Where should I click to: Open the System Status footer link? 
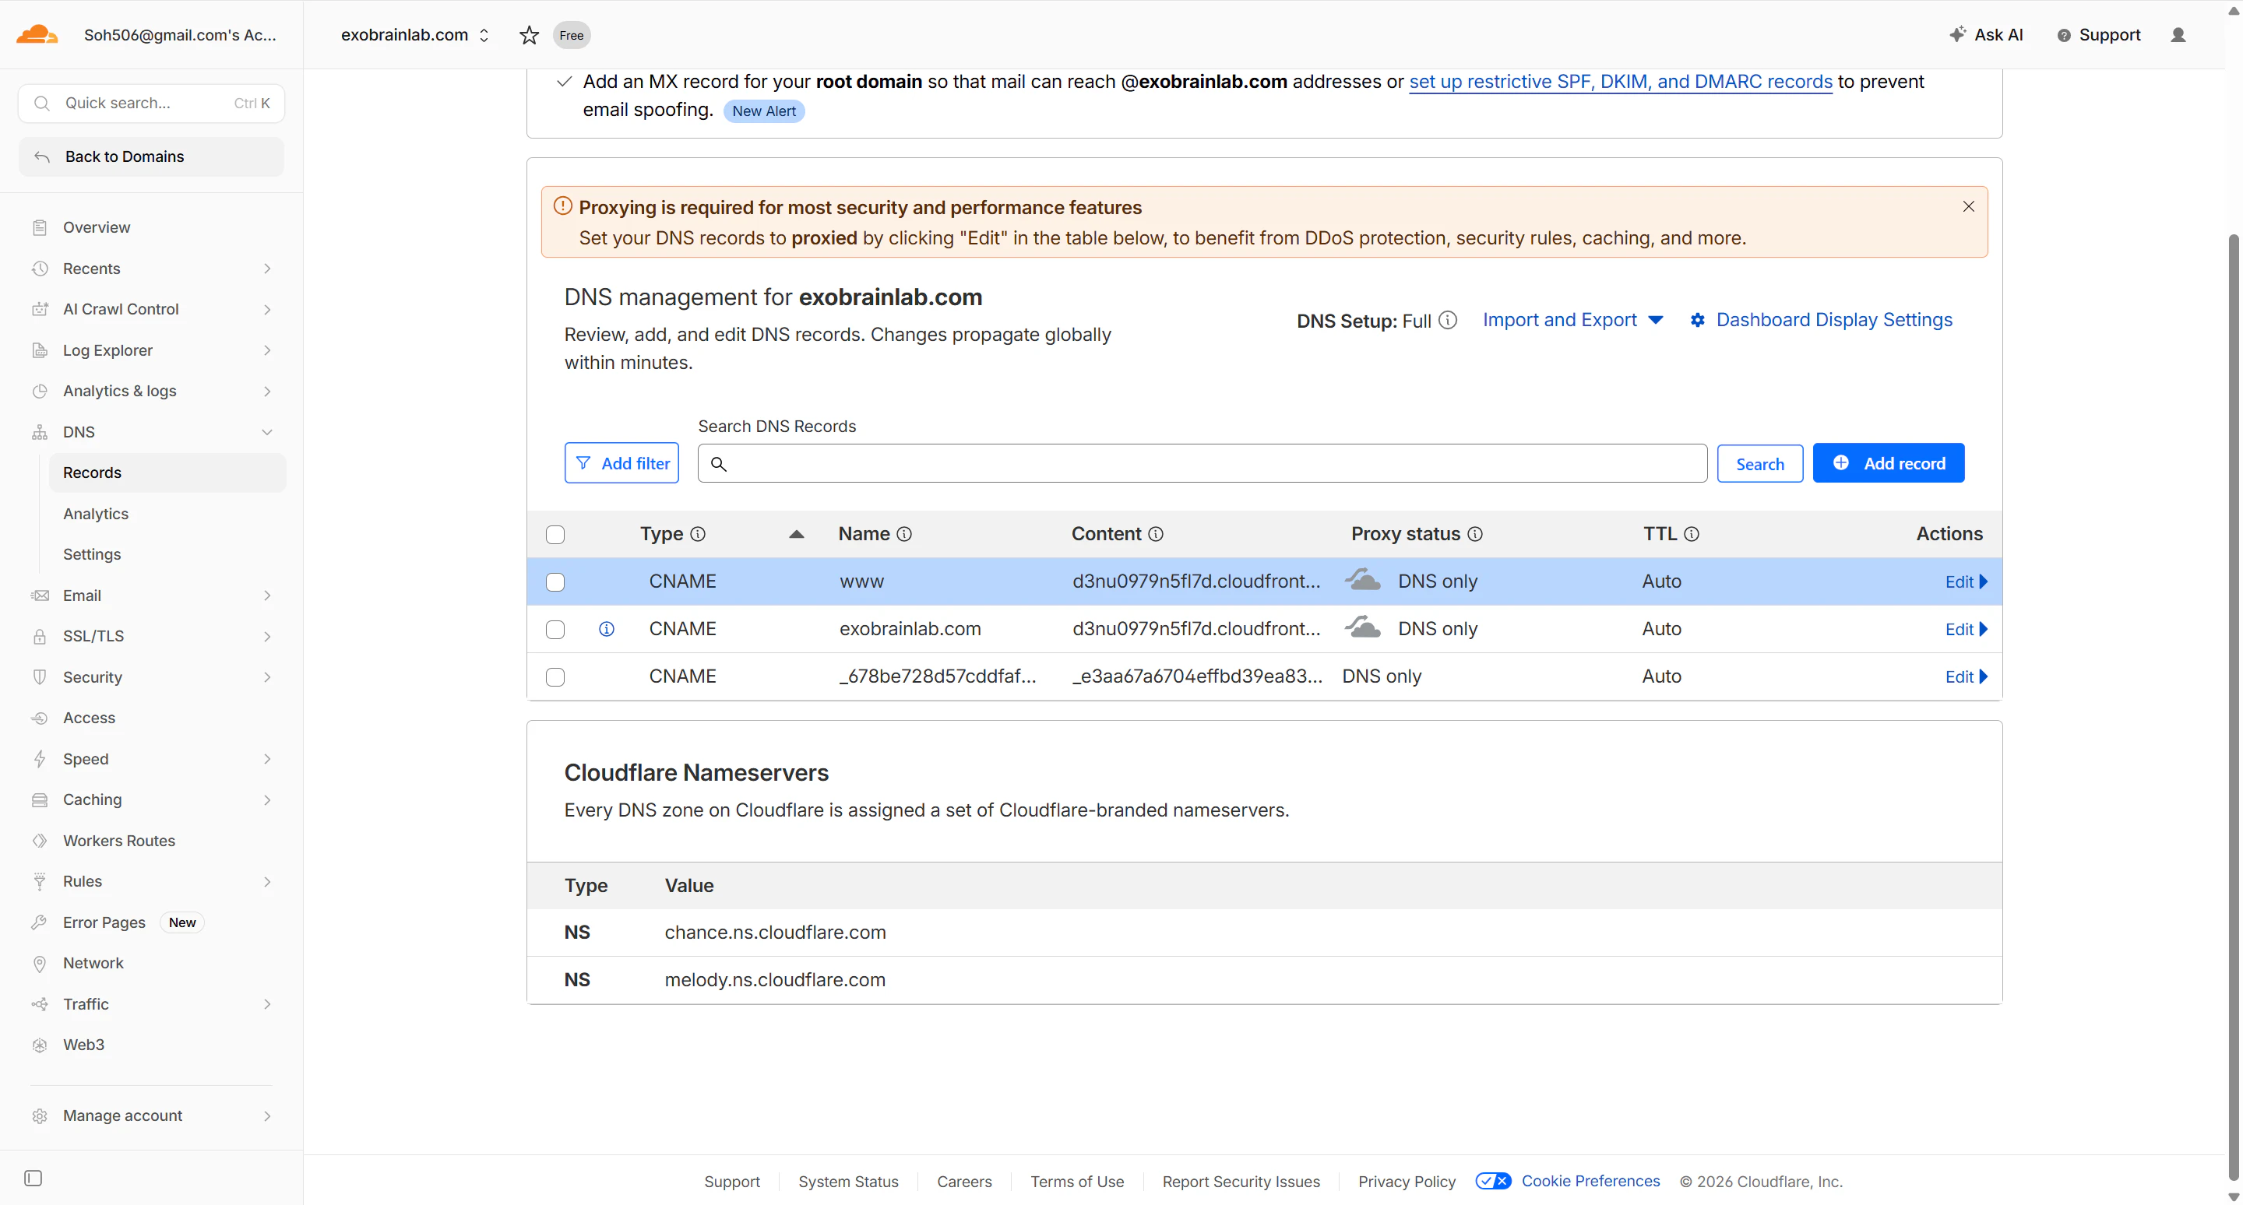848,1182
